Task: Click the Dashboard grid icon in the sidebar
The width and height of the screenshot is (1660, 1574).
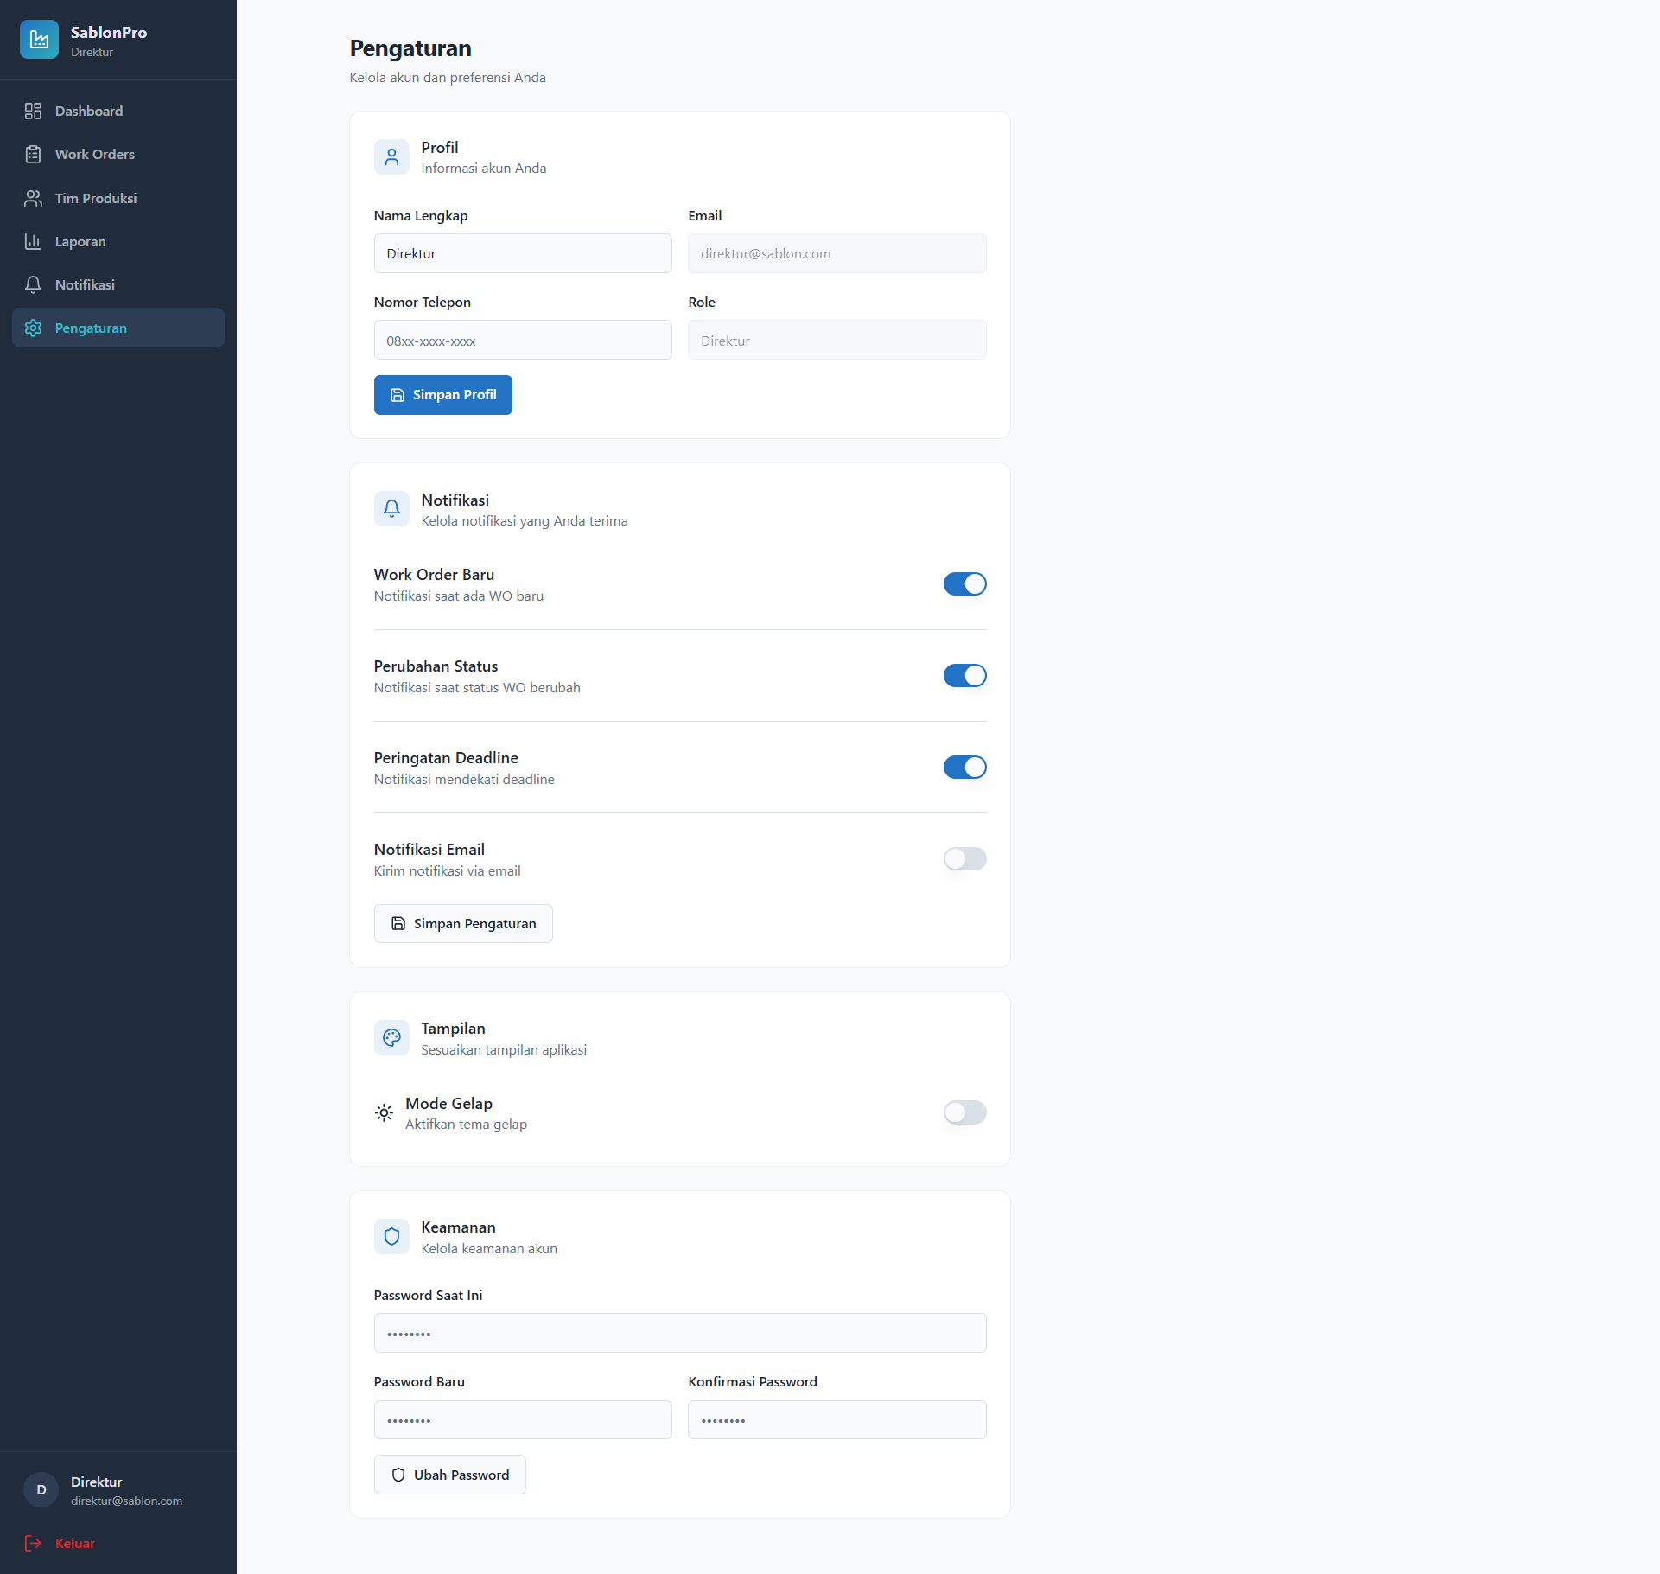Action: pyautogui.click(x=33, y=111)
